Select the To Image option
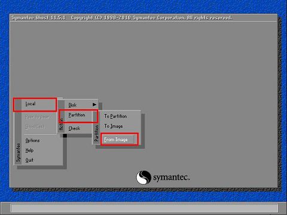287x215 pixels. point(114,126)
